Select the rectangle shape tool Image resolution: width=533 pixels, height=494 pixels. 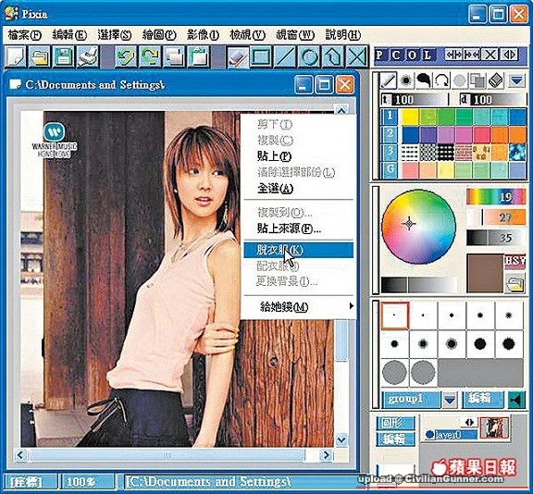pos(261,56)
